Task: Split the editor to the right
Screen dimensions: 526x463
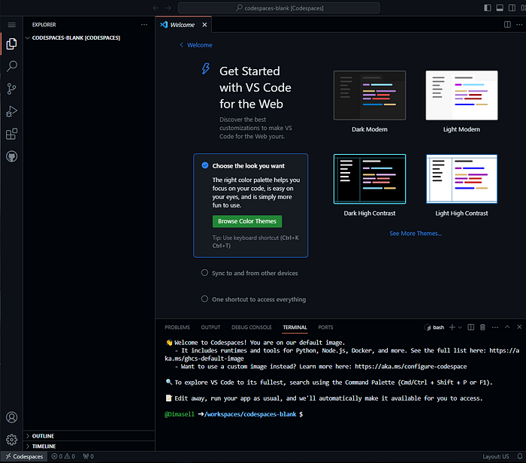Action: click(507, 25)
